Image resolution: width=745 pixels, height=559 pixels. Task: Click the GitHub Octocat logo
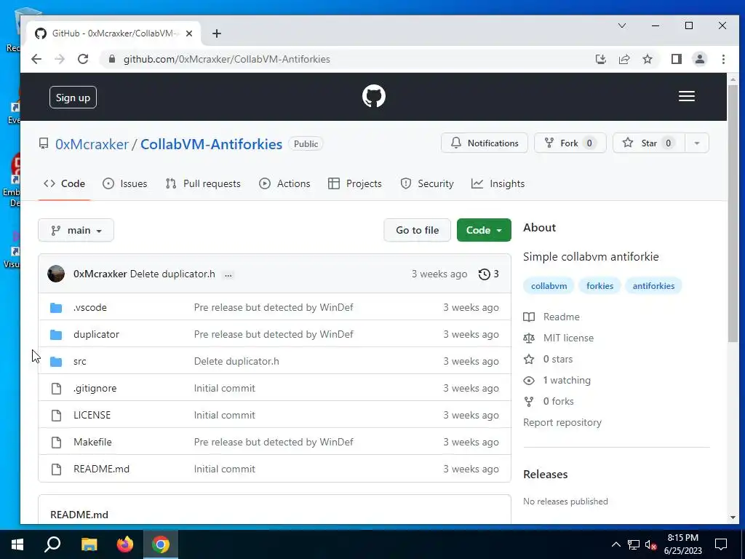point(373,97)
